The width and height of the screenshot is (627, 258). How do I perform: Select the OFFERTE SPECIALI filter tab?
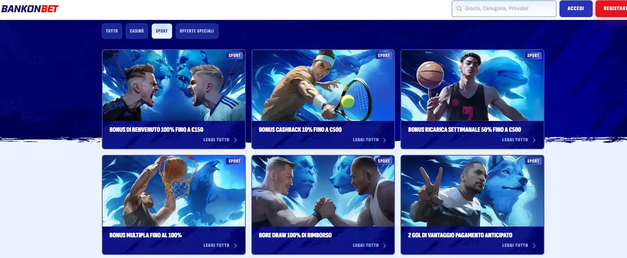[x=197, y=31]
